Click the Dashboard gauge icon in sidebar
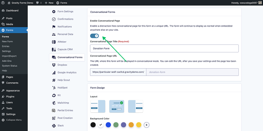 [3, 11]
